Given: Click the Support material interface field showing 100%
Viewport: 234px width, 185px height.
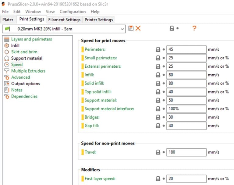Looking at the screenshot, I should click(x=186, y=109).
